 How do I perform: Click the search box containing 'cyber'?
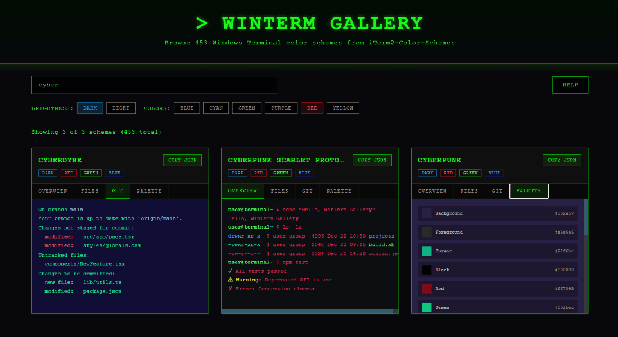click(x=154, y=85)
